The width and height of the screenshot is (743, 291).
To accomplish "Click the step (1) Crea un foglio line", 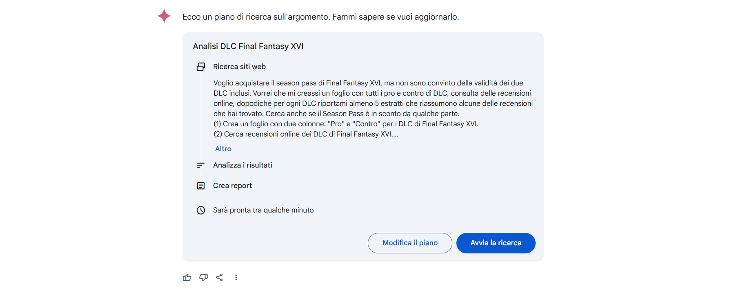I will point(346,124).
